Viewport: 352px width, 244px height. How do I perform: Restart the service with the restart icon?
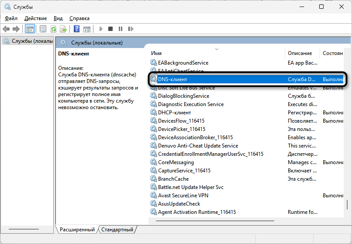pos(130,29)
